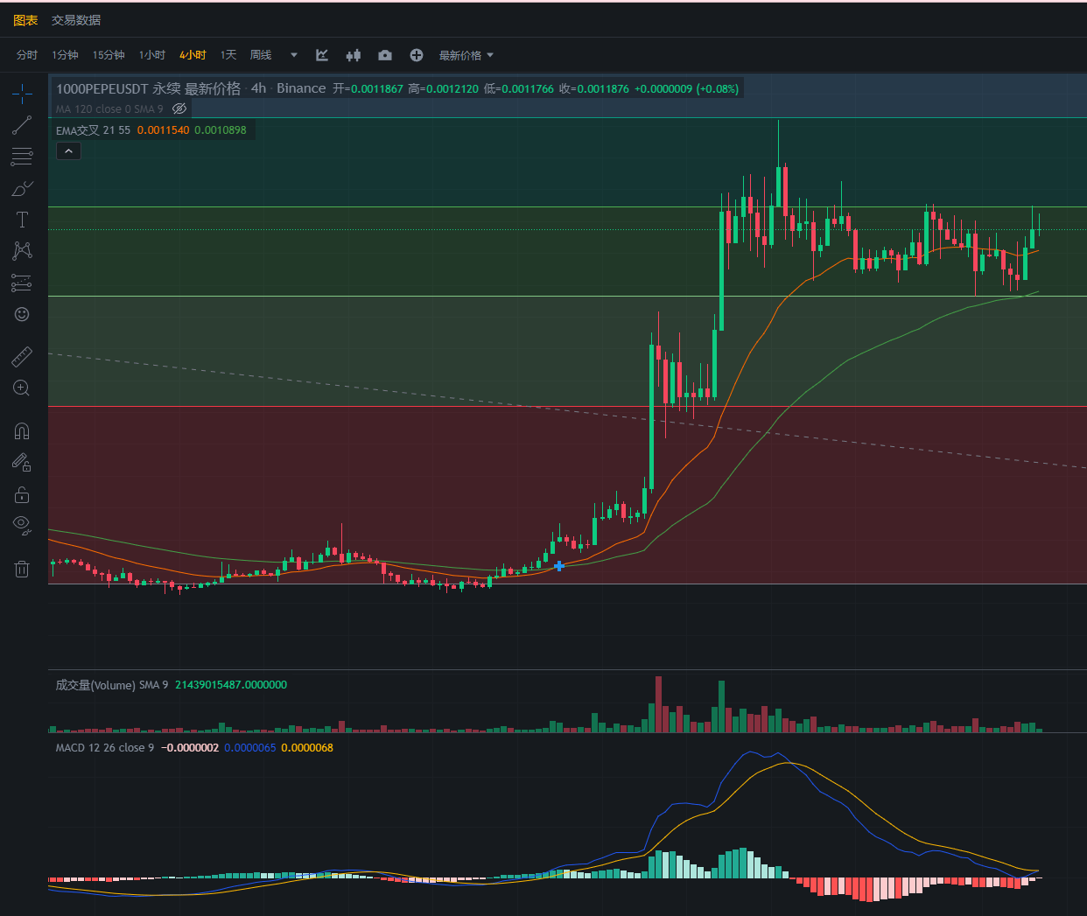Select the trend line drawing tool
Image resolution: width=1087 pixels, height=916 pixels.
click(x=22, y=125)
